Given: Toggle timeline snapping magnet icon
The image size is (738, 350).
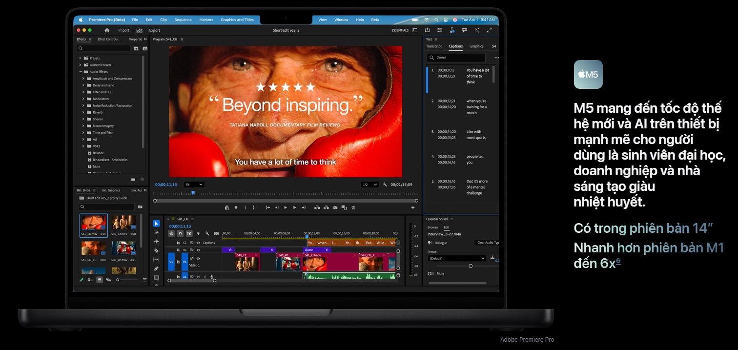Looking at the screenshot, I should (x=180, y=234).
